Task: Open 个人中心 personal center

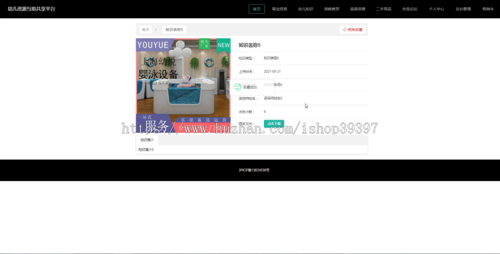Action: (x=436, y=9)
